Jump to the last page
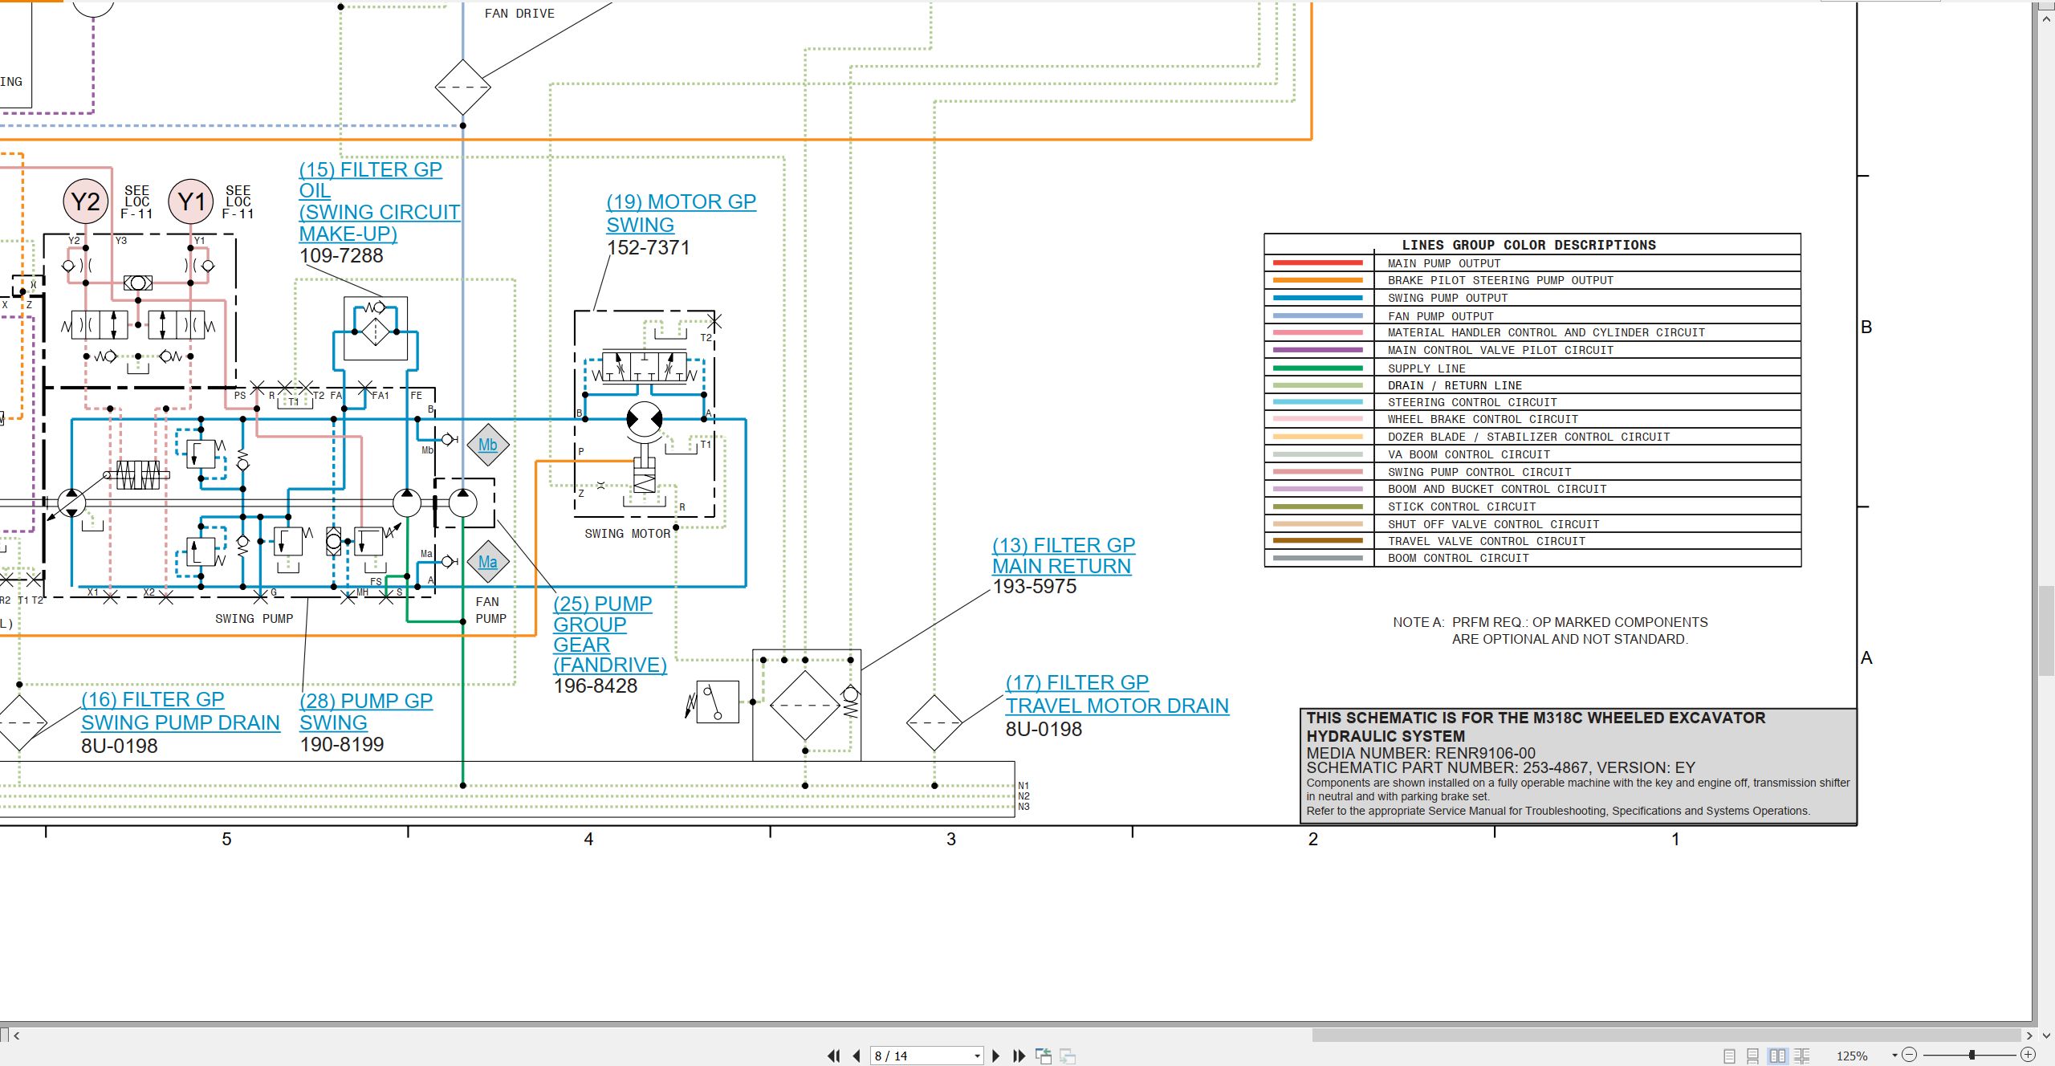Image resolution: width=2055 pixels, height=1066 pixels. pos(1019,1056)
